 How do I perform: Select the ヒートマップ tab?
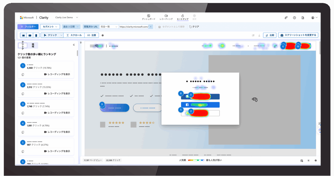coord(183,17)
